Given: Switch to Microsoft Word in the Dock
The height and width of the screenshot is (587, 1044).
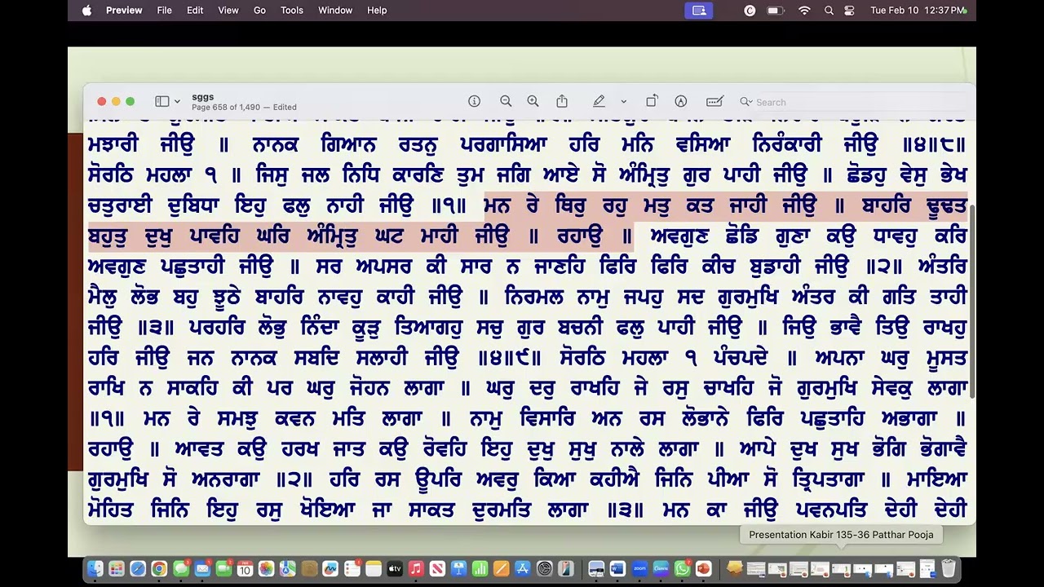Looking at the screenshot, I should coord(617,568).
